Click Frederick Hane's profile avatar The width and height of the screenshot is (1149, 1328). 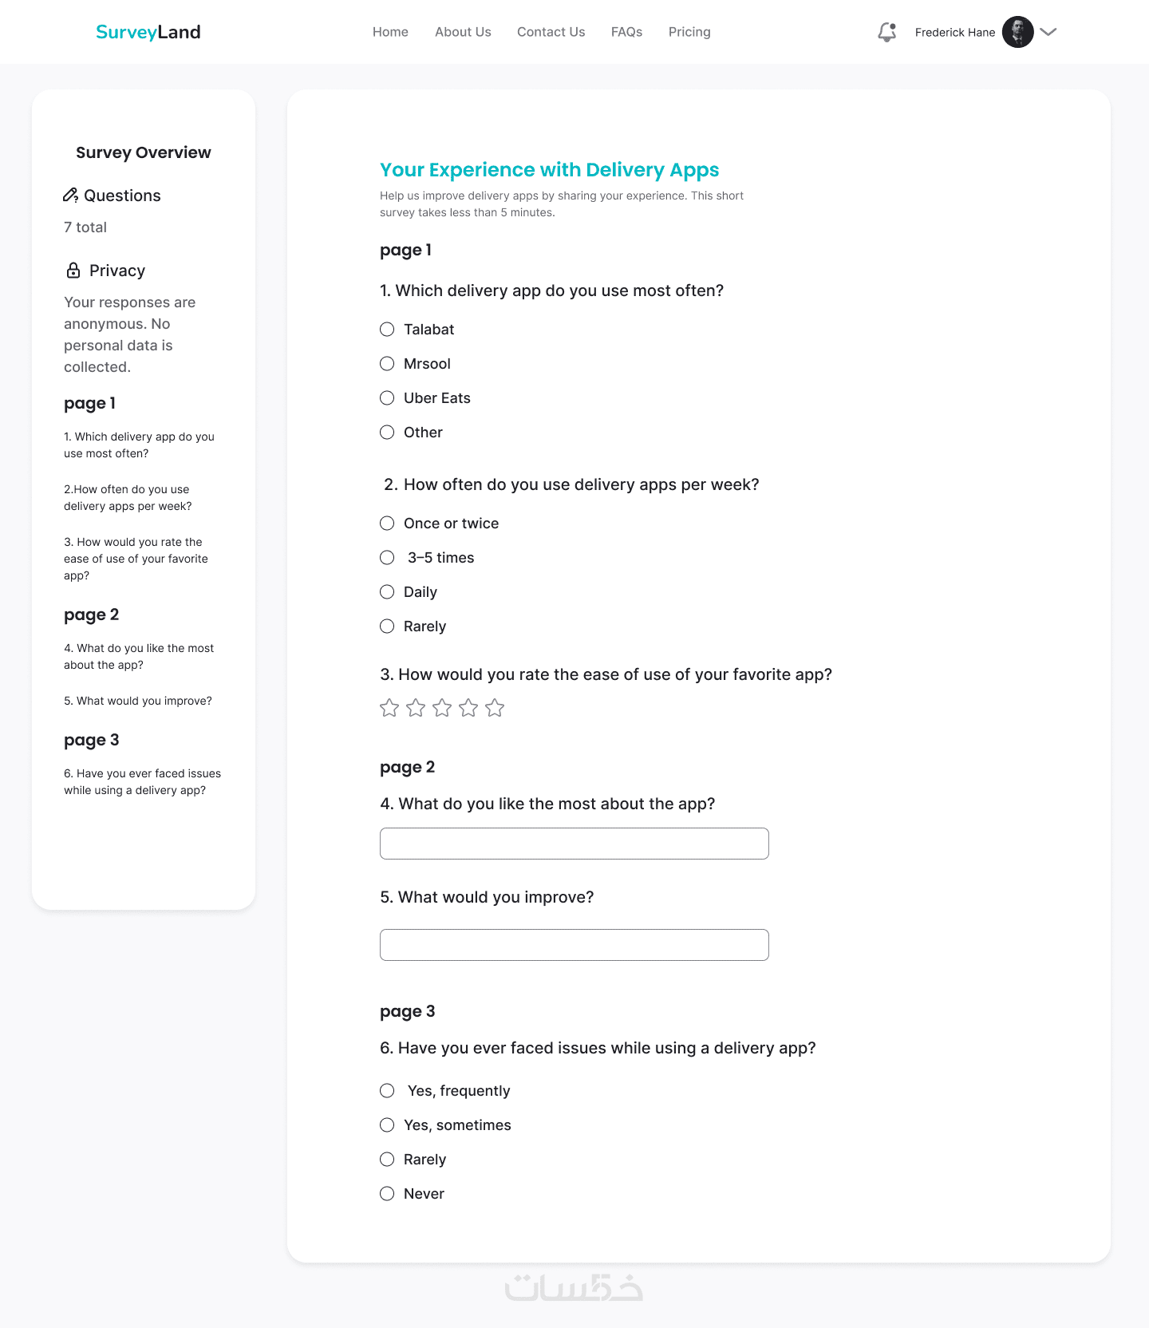pyautogui.click(x=1017, y=32)
